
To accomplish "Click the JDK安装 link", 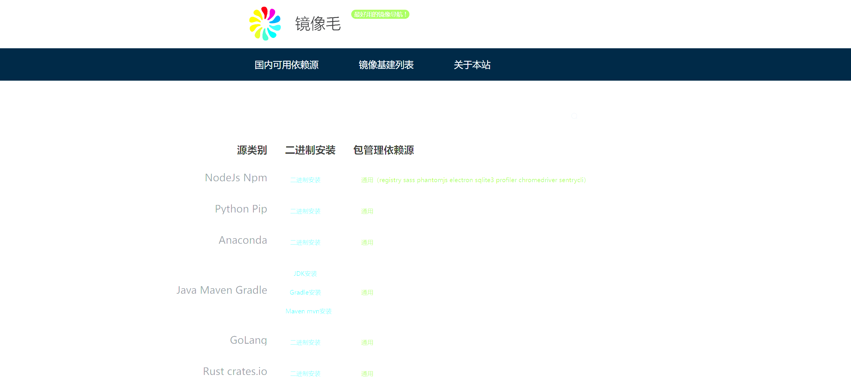I will coord(305,274).
